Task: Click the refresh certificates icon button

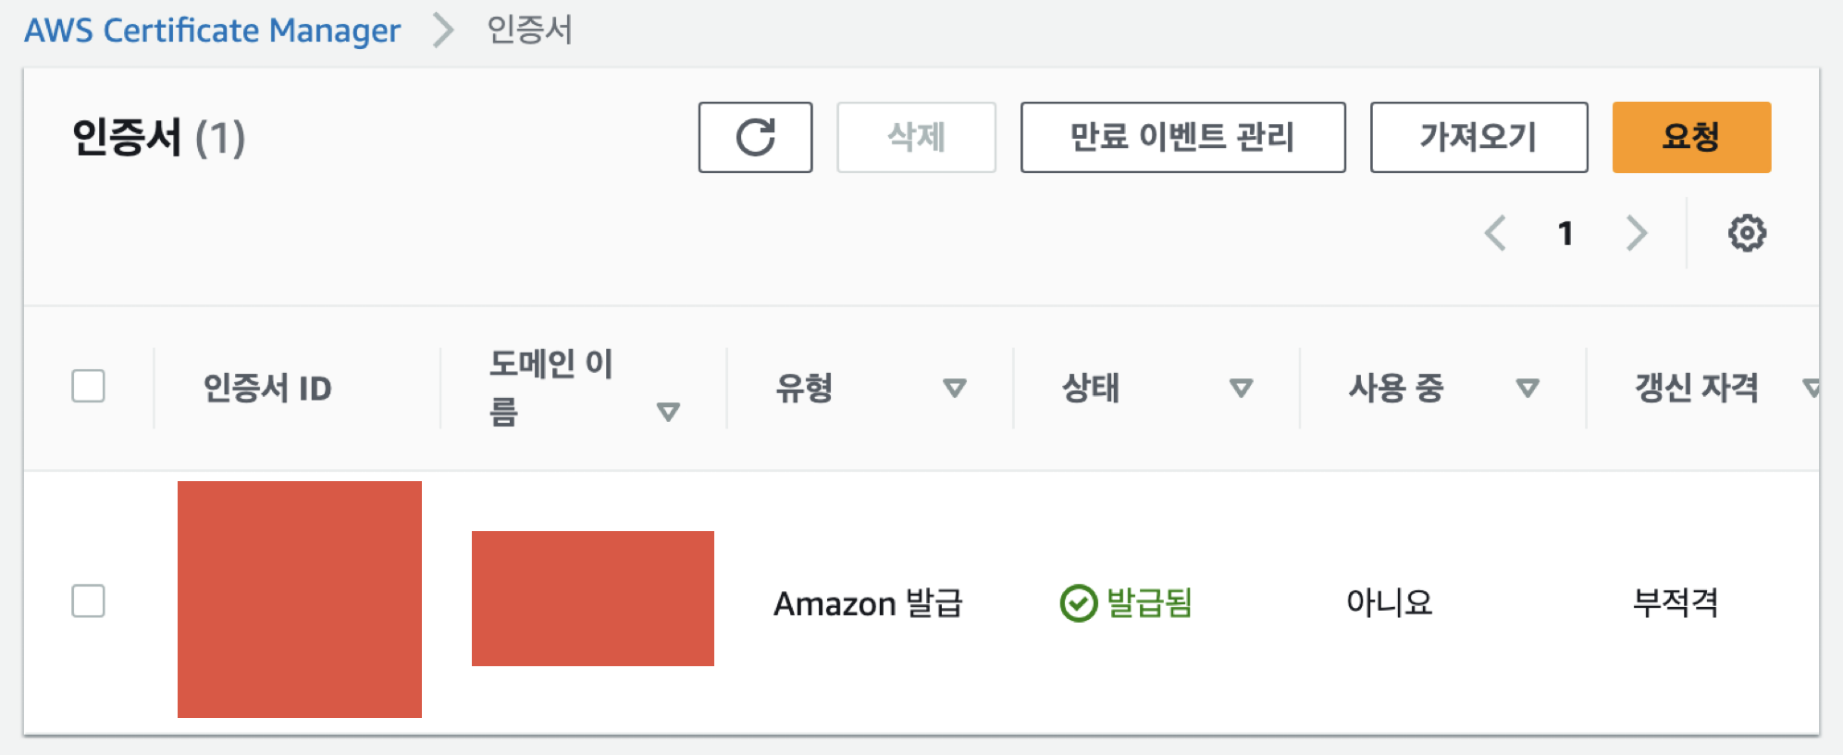Action: point(755,137)
